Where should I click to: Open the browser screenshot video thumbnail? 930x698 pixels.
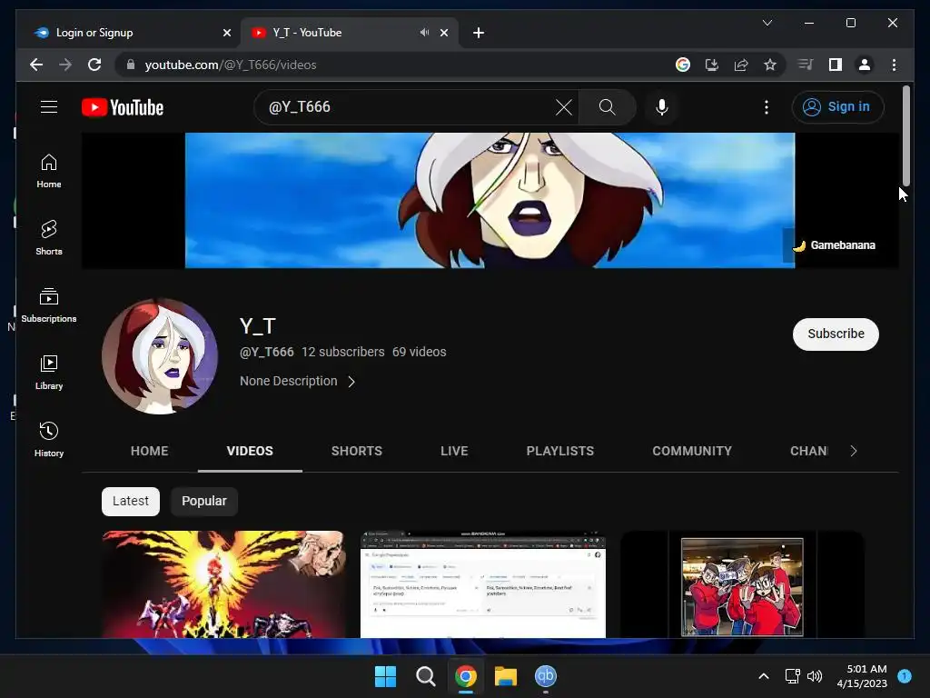[483, 584]
